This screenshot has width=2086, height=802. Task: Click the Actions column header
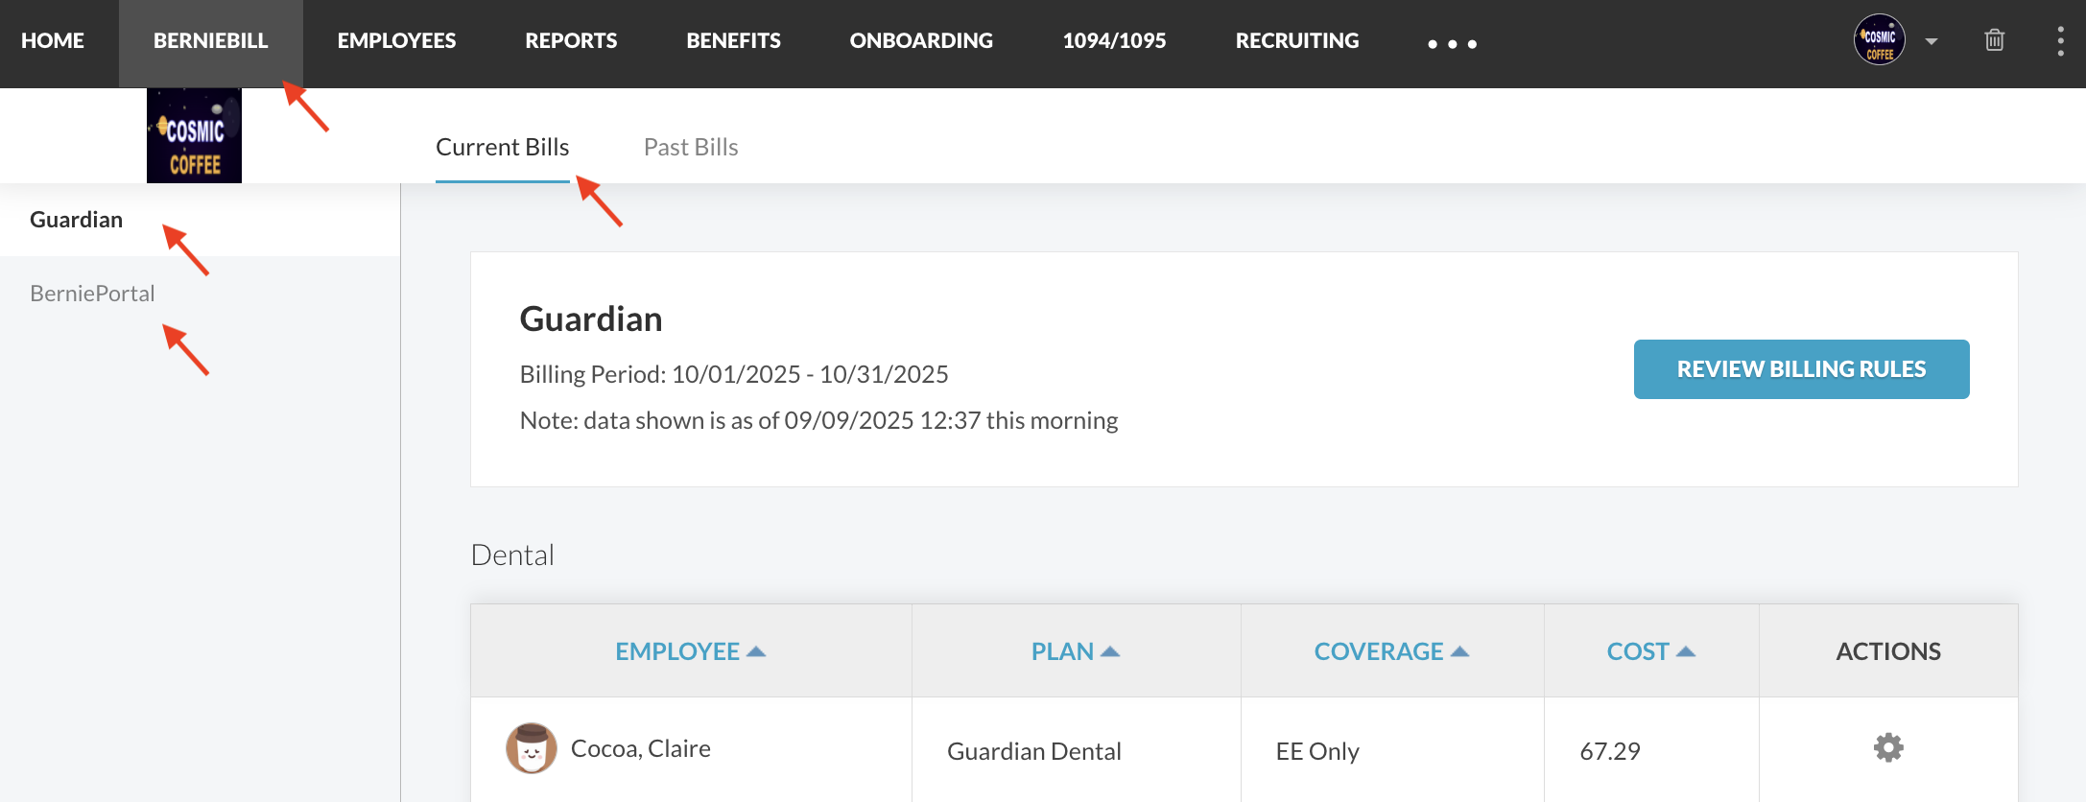click(x=1888, y=651)
